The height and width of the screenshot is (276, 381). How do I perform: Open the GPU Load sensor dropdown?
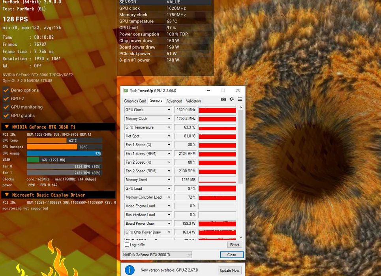click(x=169, y=188)
